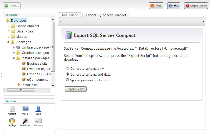
Task: Select the Cache Browser tree label
Action: tap(28, 26)
